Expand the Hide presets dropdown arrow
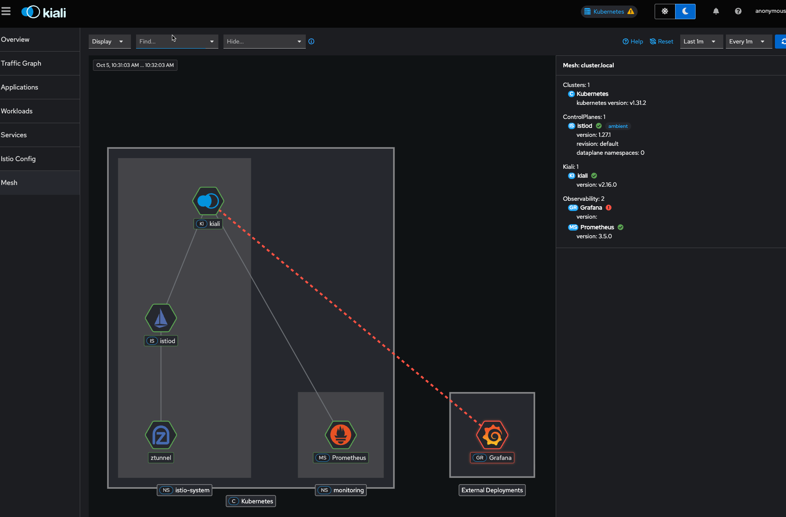This screenshot has width=786, height=517. click(x=299, y=41)
